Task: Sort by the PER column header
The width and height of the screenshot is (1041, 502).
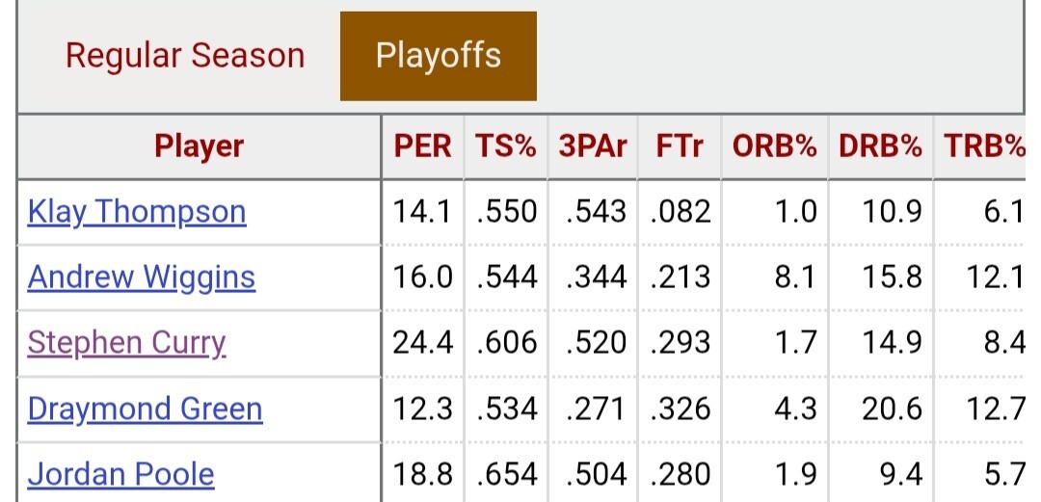Action: tap(422, 146)
